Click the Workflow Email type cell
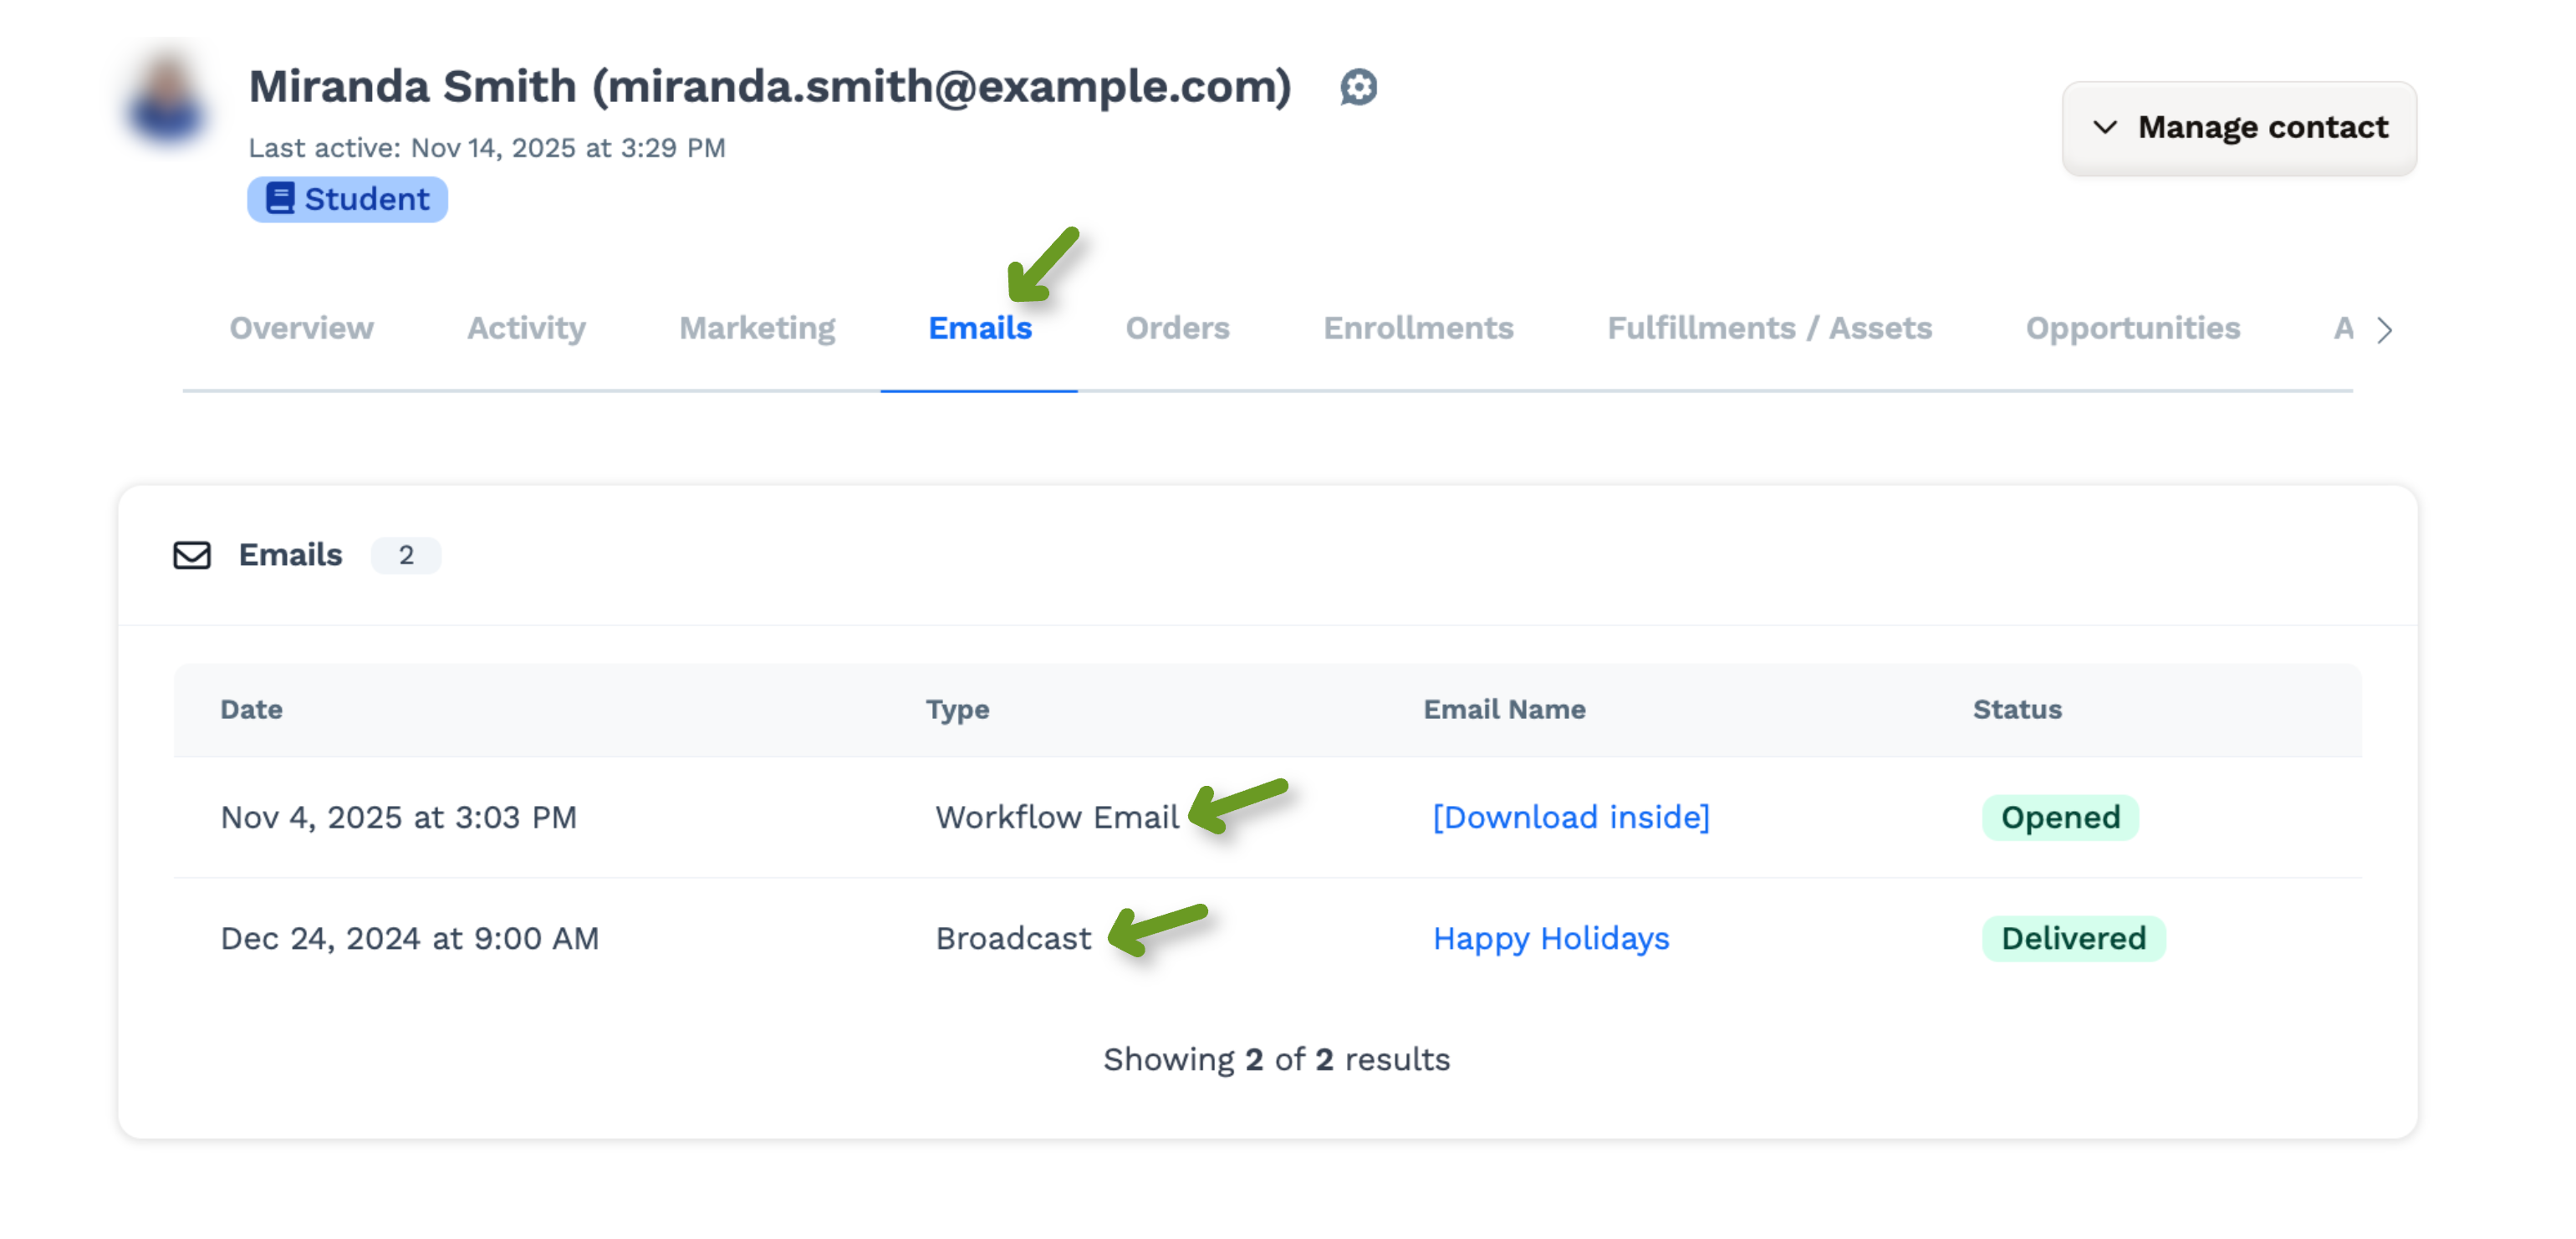Screen dimensions: 2576x1239 pos(1057,817)
